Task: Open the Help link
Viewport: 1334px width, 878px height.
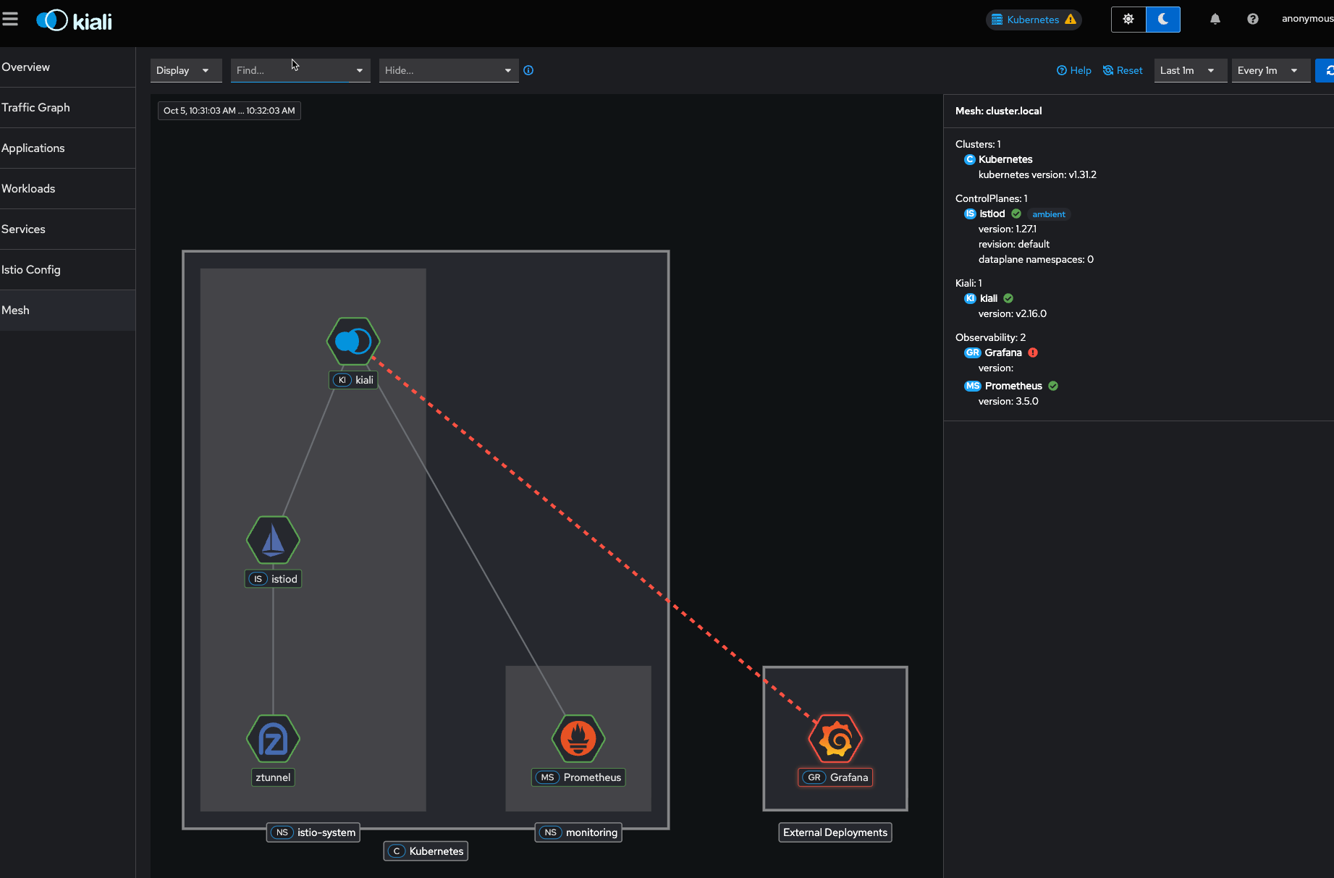Action: (x=1074, y=70)
